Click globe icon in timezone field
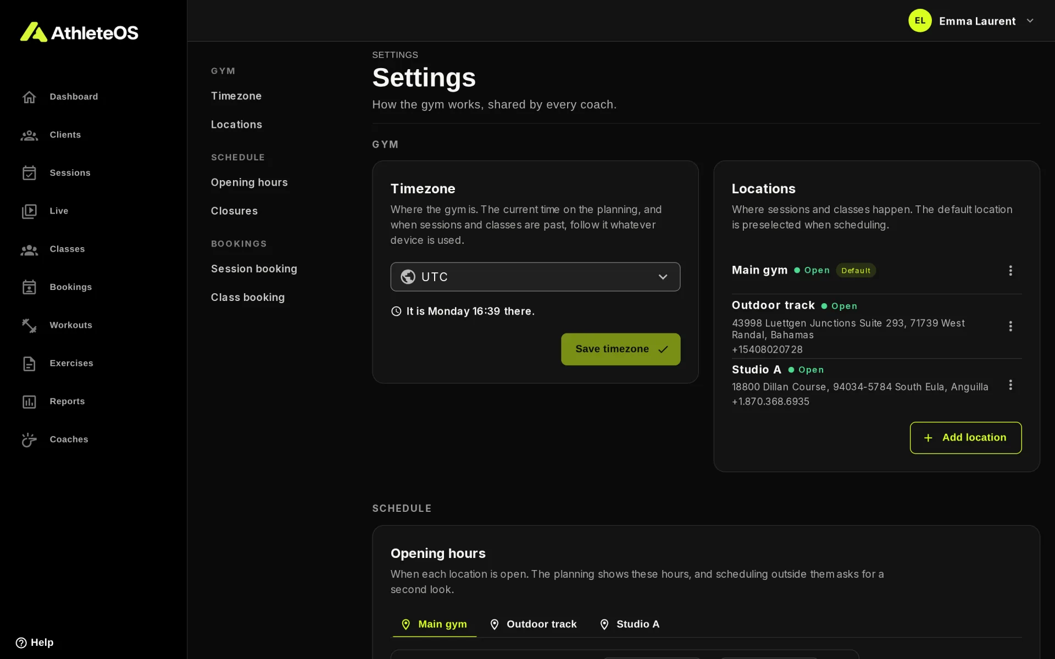The width and height of the screenshot is (1055, 659). coord(408,277)
